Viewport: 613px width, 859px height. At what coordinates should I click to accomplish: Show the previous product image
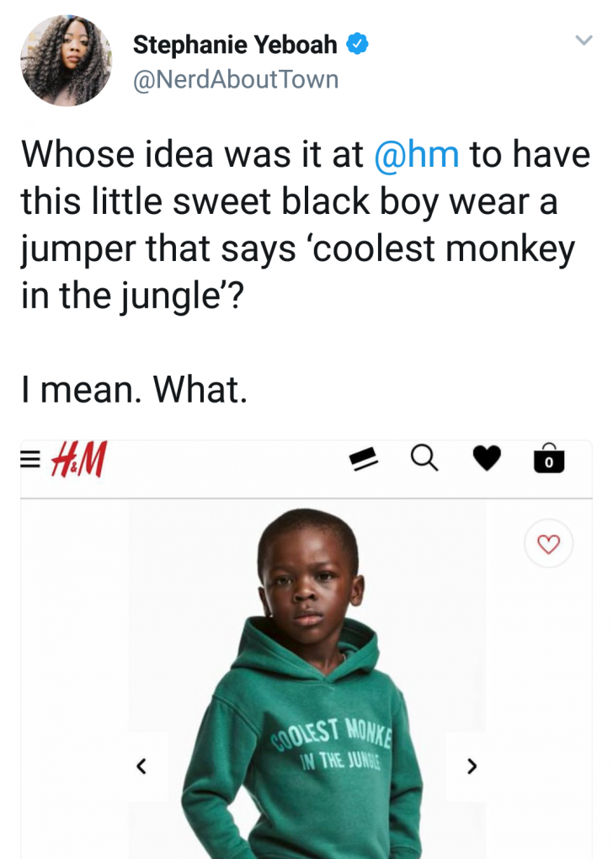coord(141,766)
